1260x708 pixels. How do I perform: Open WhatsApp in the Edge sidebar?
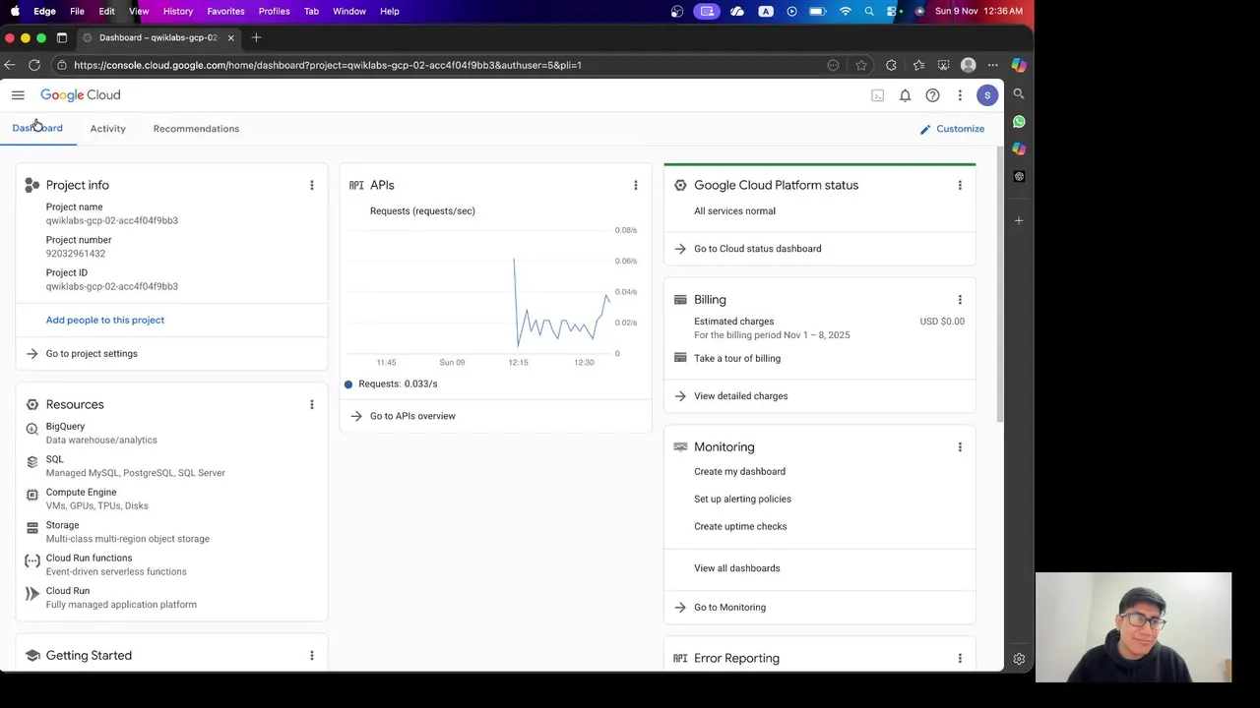[x=1019, y=122]
